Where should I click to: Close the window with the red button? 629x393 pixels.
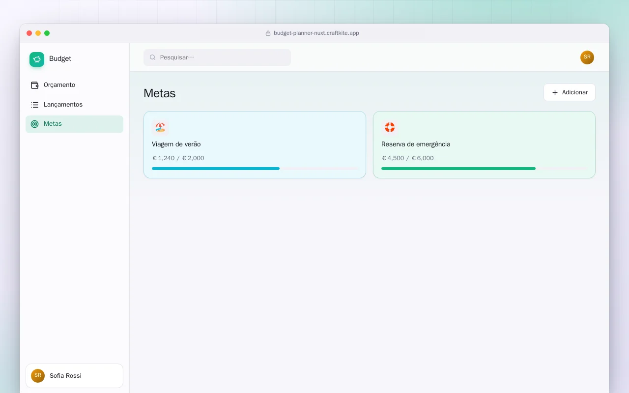pyautogui.click(x=29, y=33)
